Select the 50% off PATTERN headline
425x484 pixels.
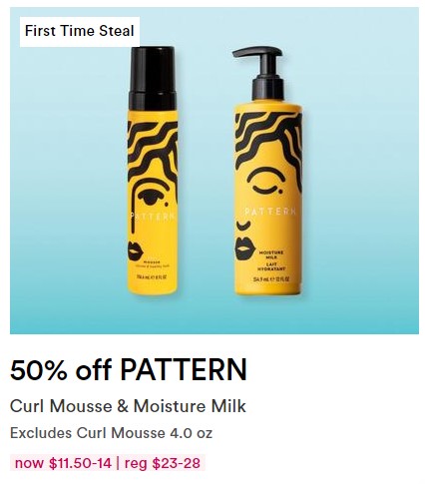[x=129, y=369]
